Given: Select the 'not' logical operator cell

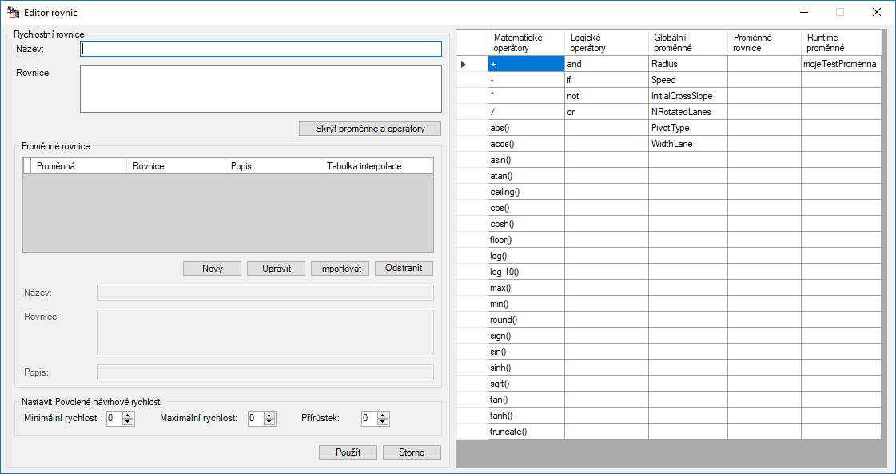Looking at the screenshot, I should pyautogui.click(x=607, y=96).
